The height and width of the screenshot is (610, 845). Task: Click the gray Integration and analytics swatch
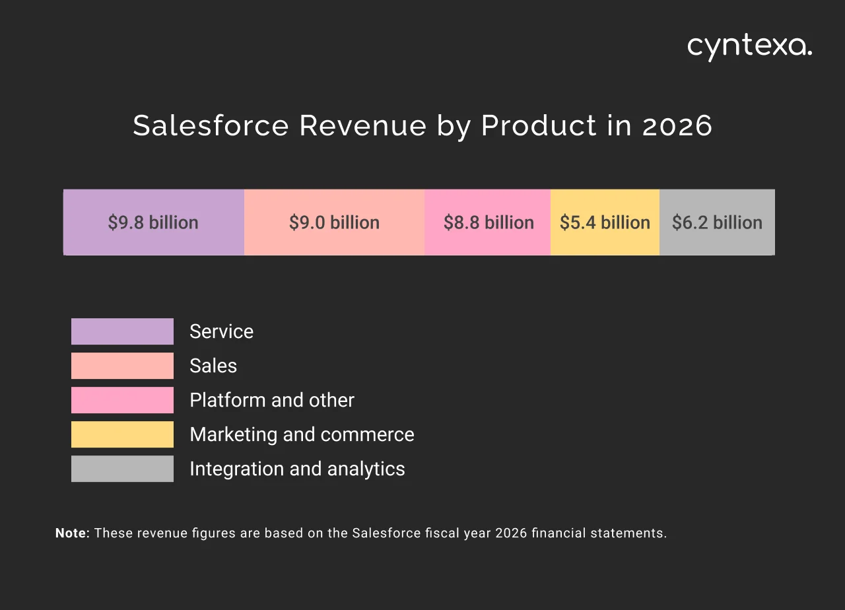point(122,469)
